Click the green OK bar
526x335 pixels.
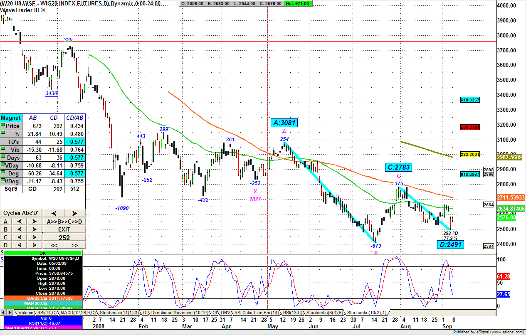43,253
